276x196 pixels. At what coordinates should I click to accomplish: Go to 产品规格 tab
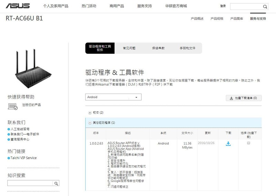(217, 19)
